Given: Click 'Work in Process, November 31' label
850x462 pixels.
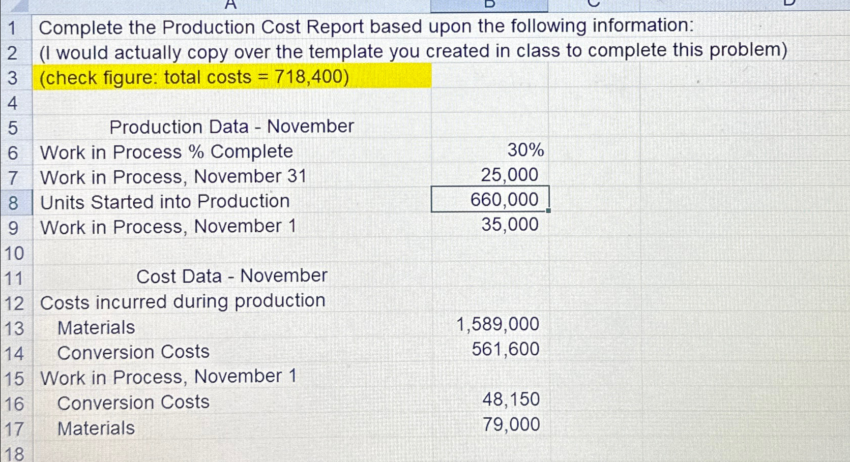Looking at the screenshot, I should [173, 177].
